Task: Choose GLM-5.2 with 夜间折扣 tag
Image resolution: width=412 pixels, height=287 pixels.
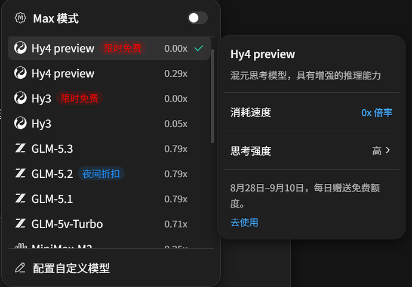Action: tap(109, 174)
